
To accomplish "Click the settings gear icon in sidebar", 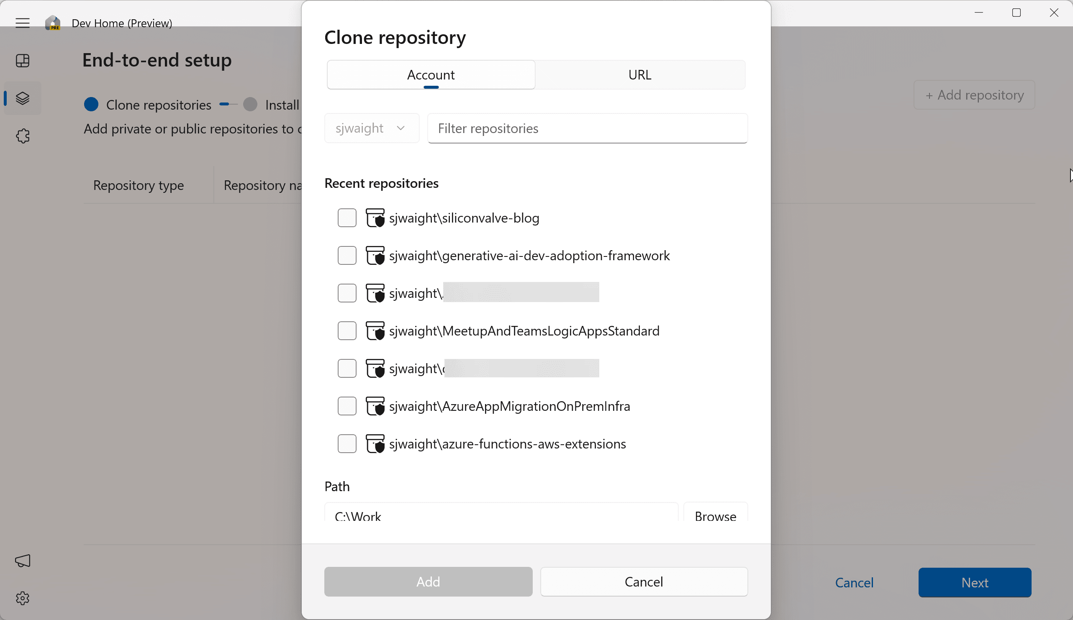I will (x=22, y=598).
